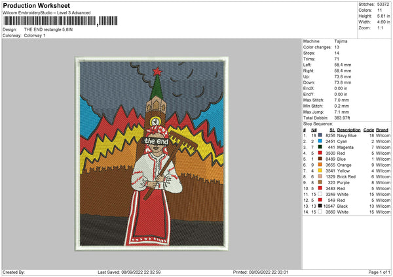Select the Black swatch in stop 13
The width and height of the screenshot is (393, 277).
pyautogui.click(x=320, y=206)
